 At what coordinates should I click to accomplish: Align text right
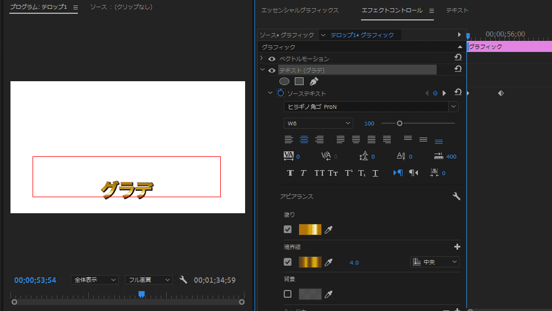pyautogui.click(x=319, y=140)
